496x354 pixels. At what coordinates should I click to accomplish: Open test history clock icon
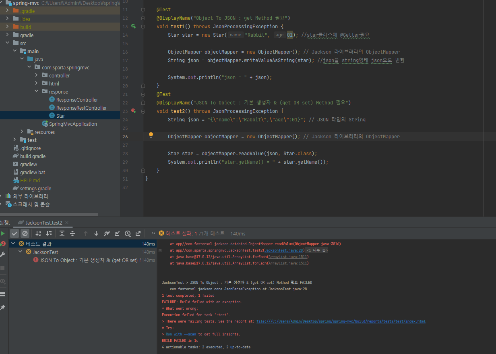coord(128,233)
